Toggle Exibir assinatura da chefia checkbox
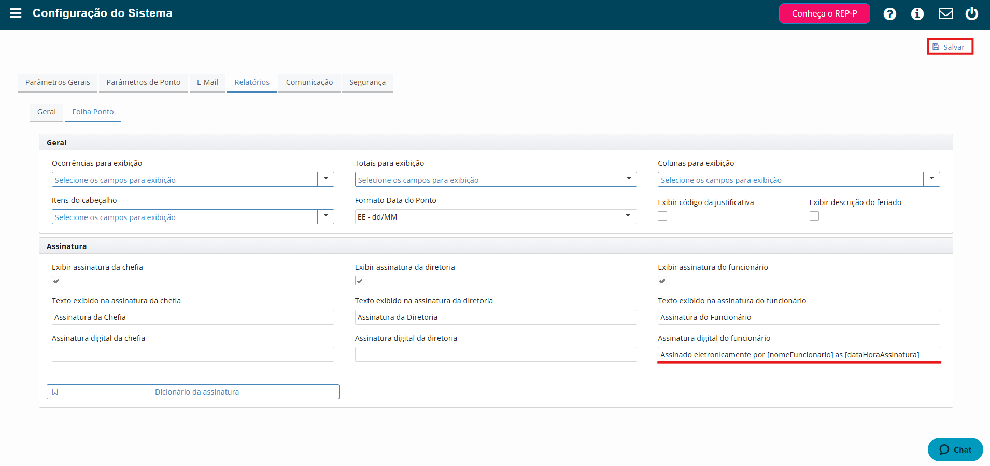Screen dimensions: 990x466 click(x=56, y=281)
